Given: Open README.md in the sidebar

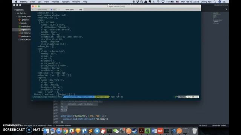Looking at the screenshot, I should [x=26, y=39].
